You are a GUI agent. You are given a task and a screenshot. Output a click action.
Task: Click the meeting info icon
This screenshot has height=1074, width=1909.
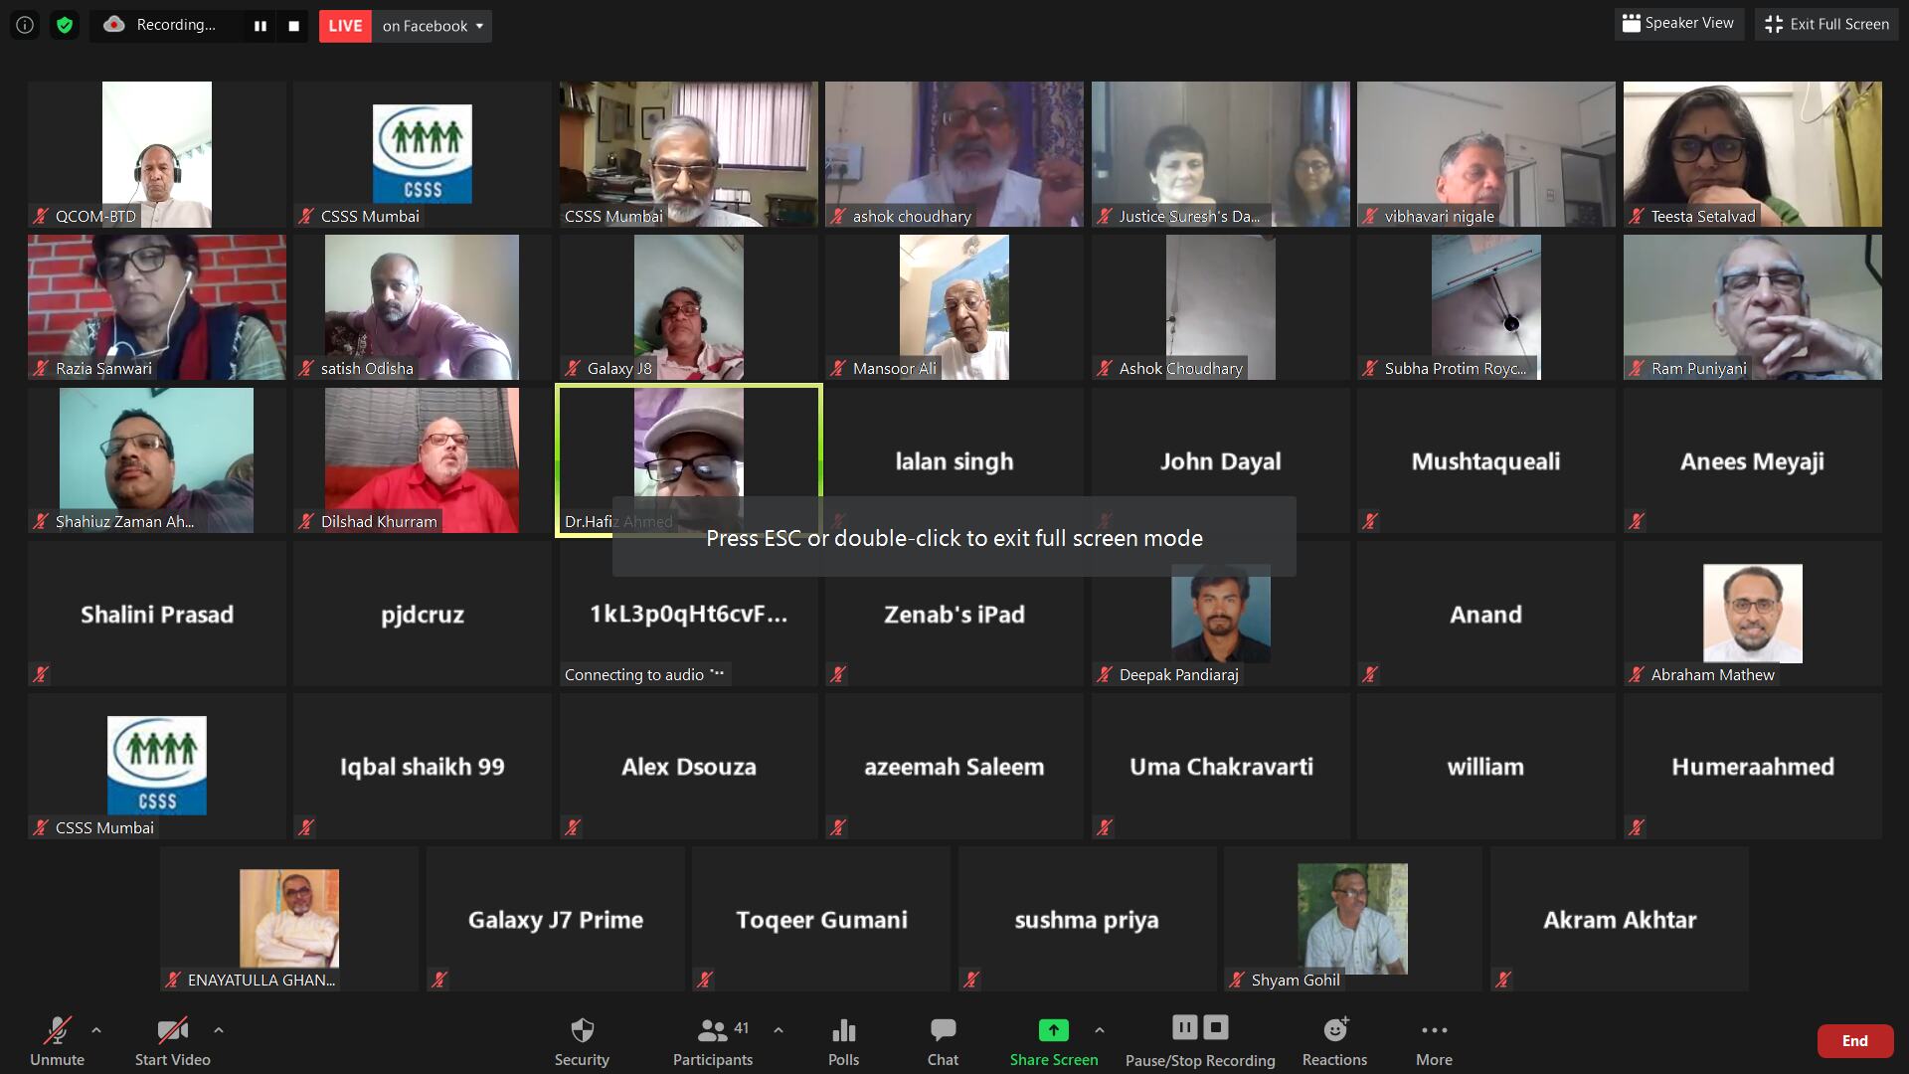(25, 25)
